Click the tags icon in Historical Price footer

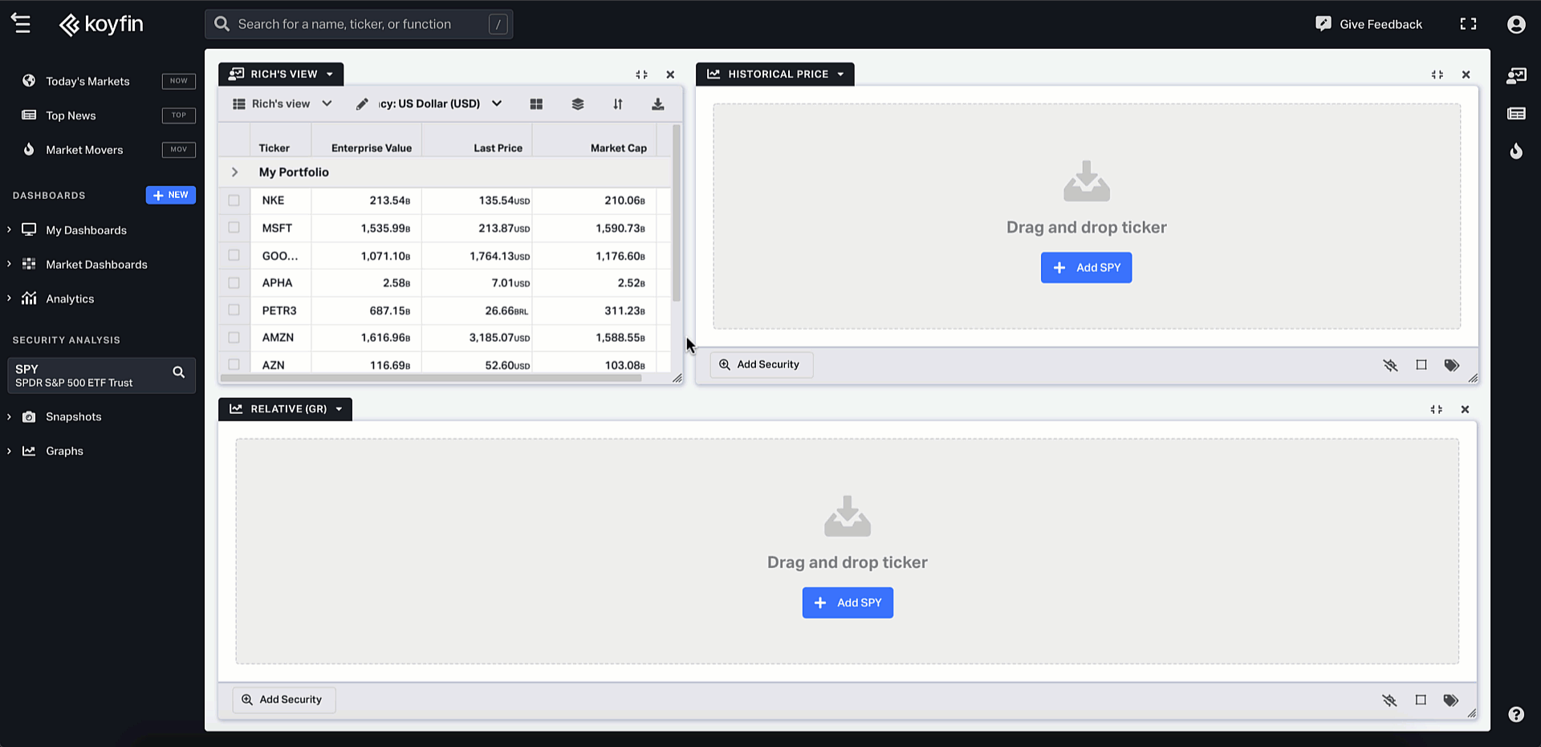[1452, 365]
